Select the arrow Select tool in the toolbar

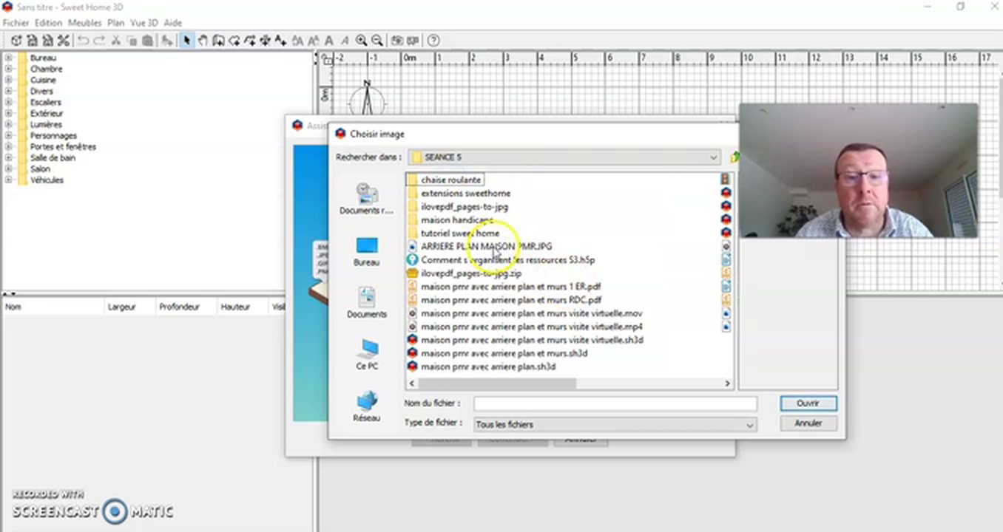pos(186,41)
